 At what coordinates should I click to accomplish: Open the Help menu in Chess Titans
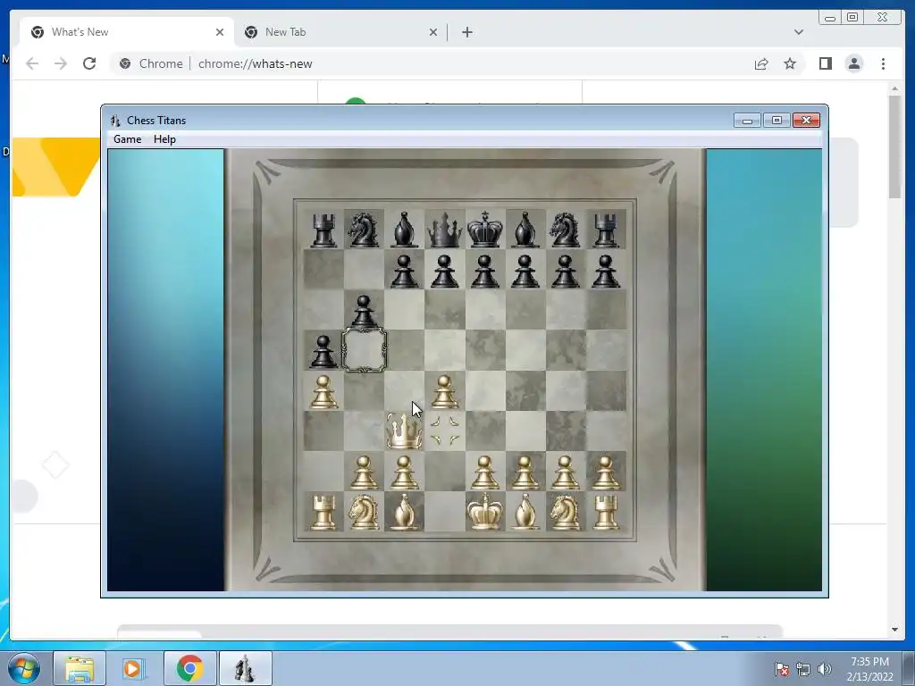coord(164,139)
